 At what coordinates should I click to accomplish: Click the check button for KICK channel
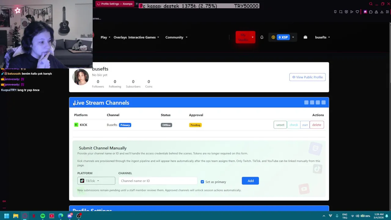pos(294,125)
